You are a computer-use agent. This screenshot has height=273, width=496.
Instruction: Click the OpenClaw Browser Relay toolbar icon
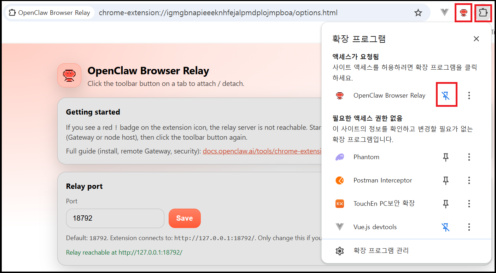coord(464,13)
